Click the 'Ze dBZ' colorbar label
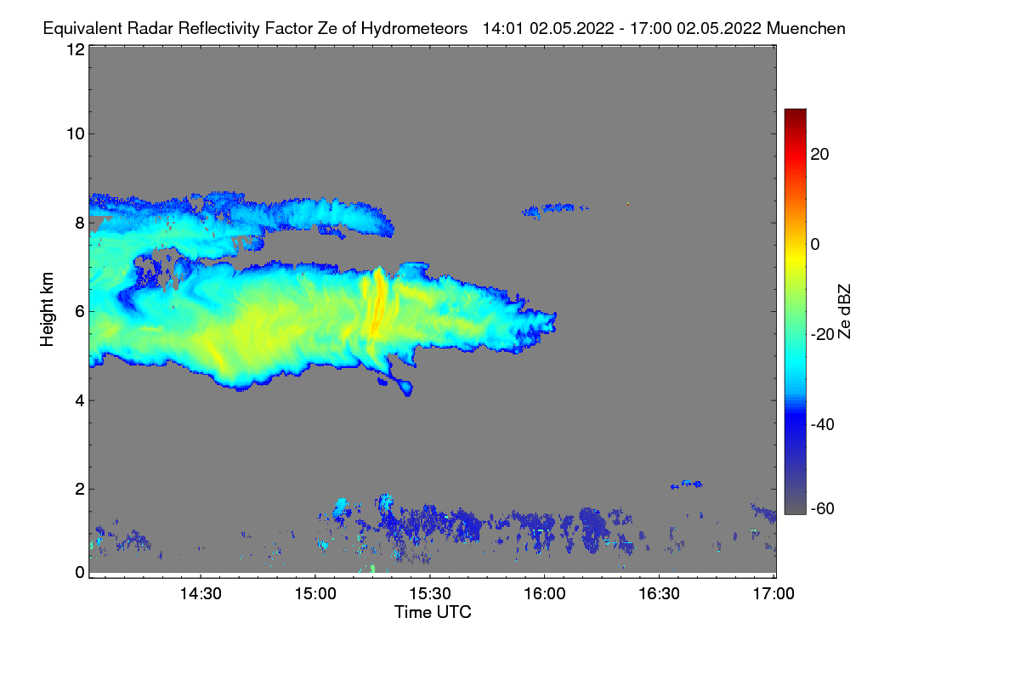Screen dimensions: 1020x680 coord(844,312)
